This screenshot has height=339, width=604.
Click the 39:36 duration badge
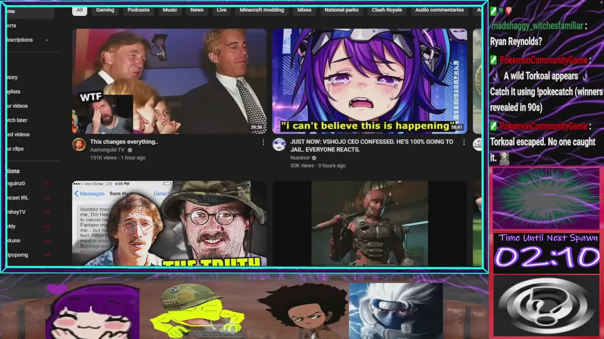click(x=256, y=127)
